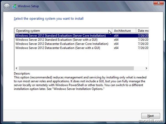Click x64 in the Datacenter Server with a GUI row
Viewport: 166px width, 124px height.
click(x=116, y=48)
